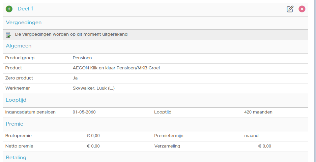Select employee Skywalker, Luuk (L.)
The width and height of the screenshot is (316, 162).
pyautogui.click(x=94, y=88)
